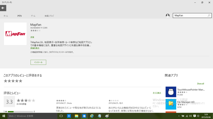This screenshot has height=119, width=213.
Task: Click the 共有 share link
Action: pos(32,37)
